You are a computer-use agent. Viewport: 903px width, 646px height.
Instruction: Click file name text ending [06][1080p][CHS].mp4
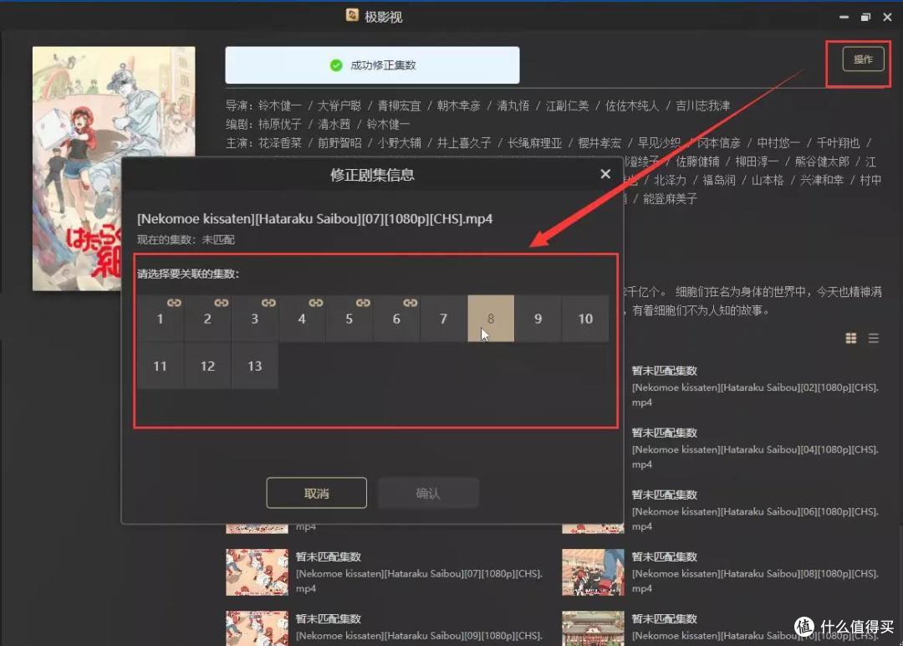[756, 519]
